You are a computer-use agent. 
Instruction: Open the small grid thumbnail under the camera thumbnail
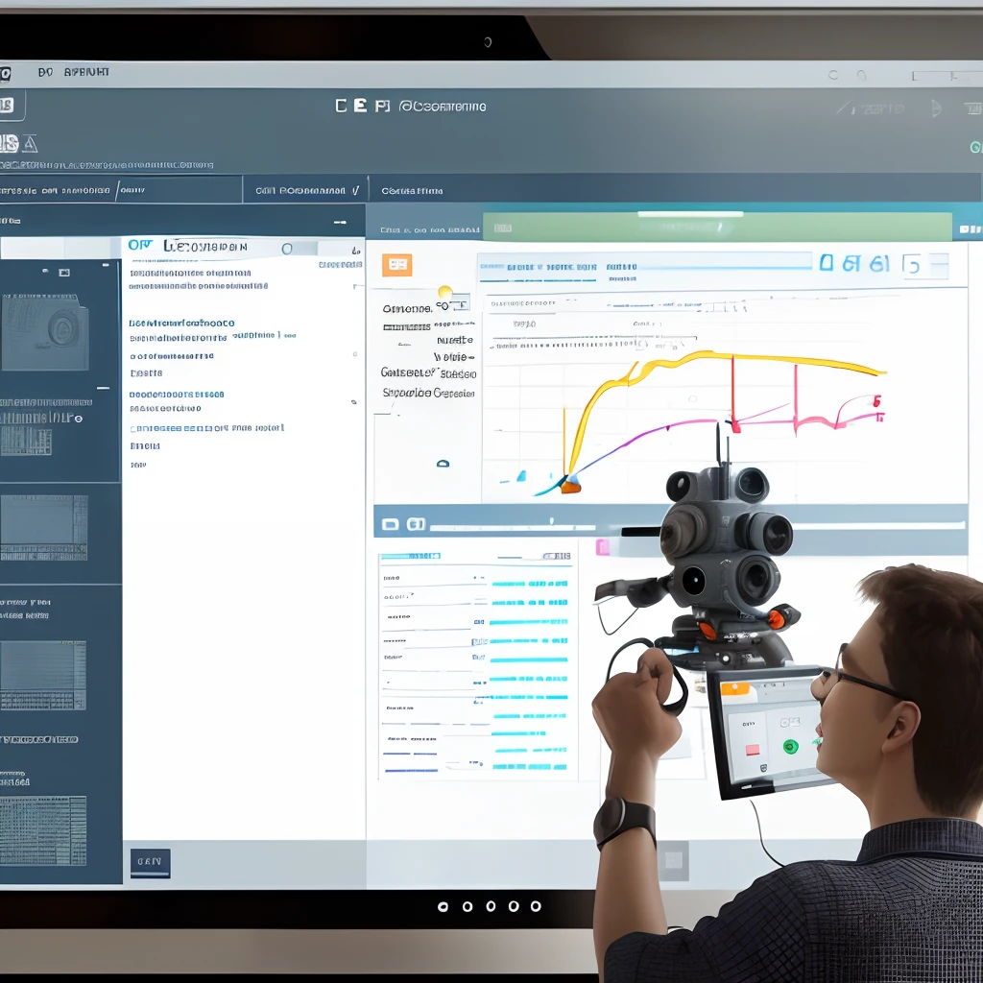26,441
